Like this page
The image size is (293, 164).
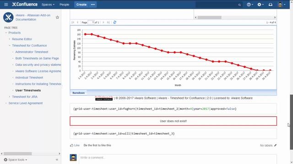[x=75, y=145]
